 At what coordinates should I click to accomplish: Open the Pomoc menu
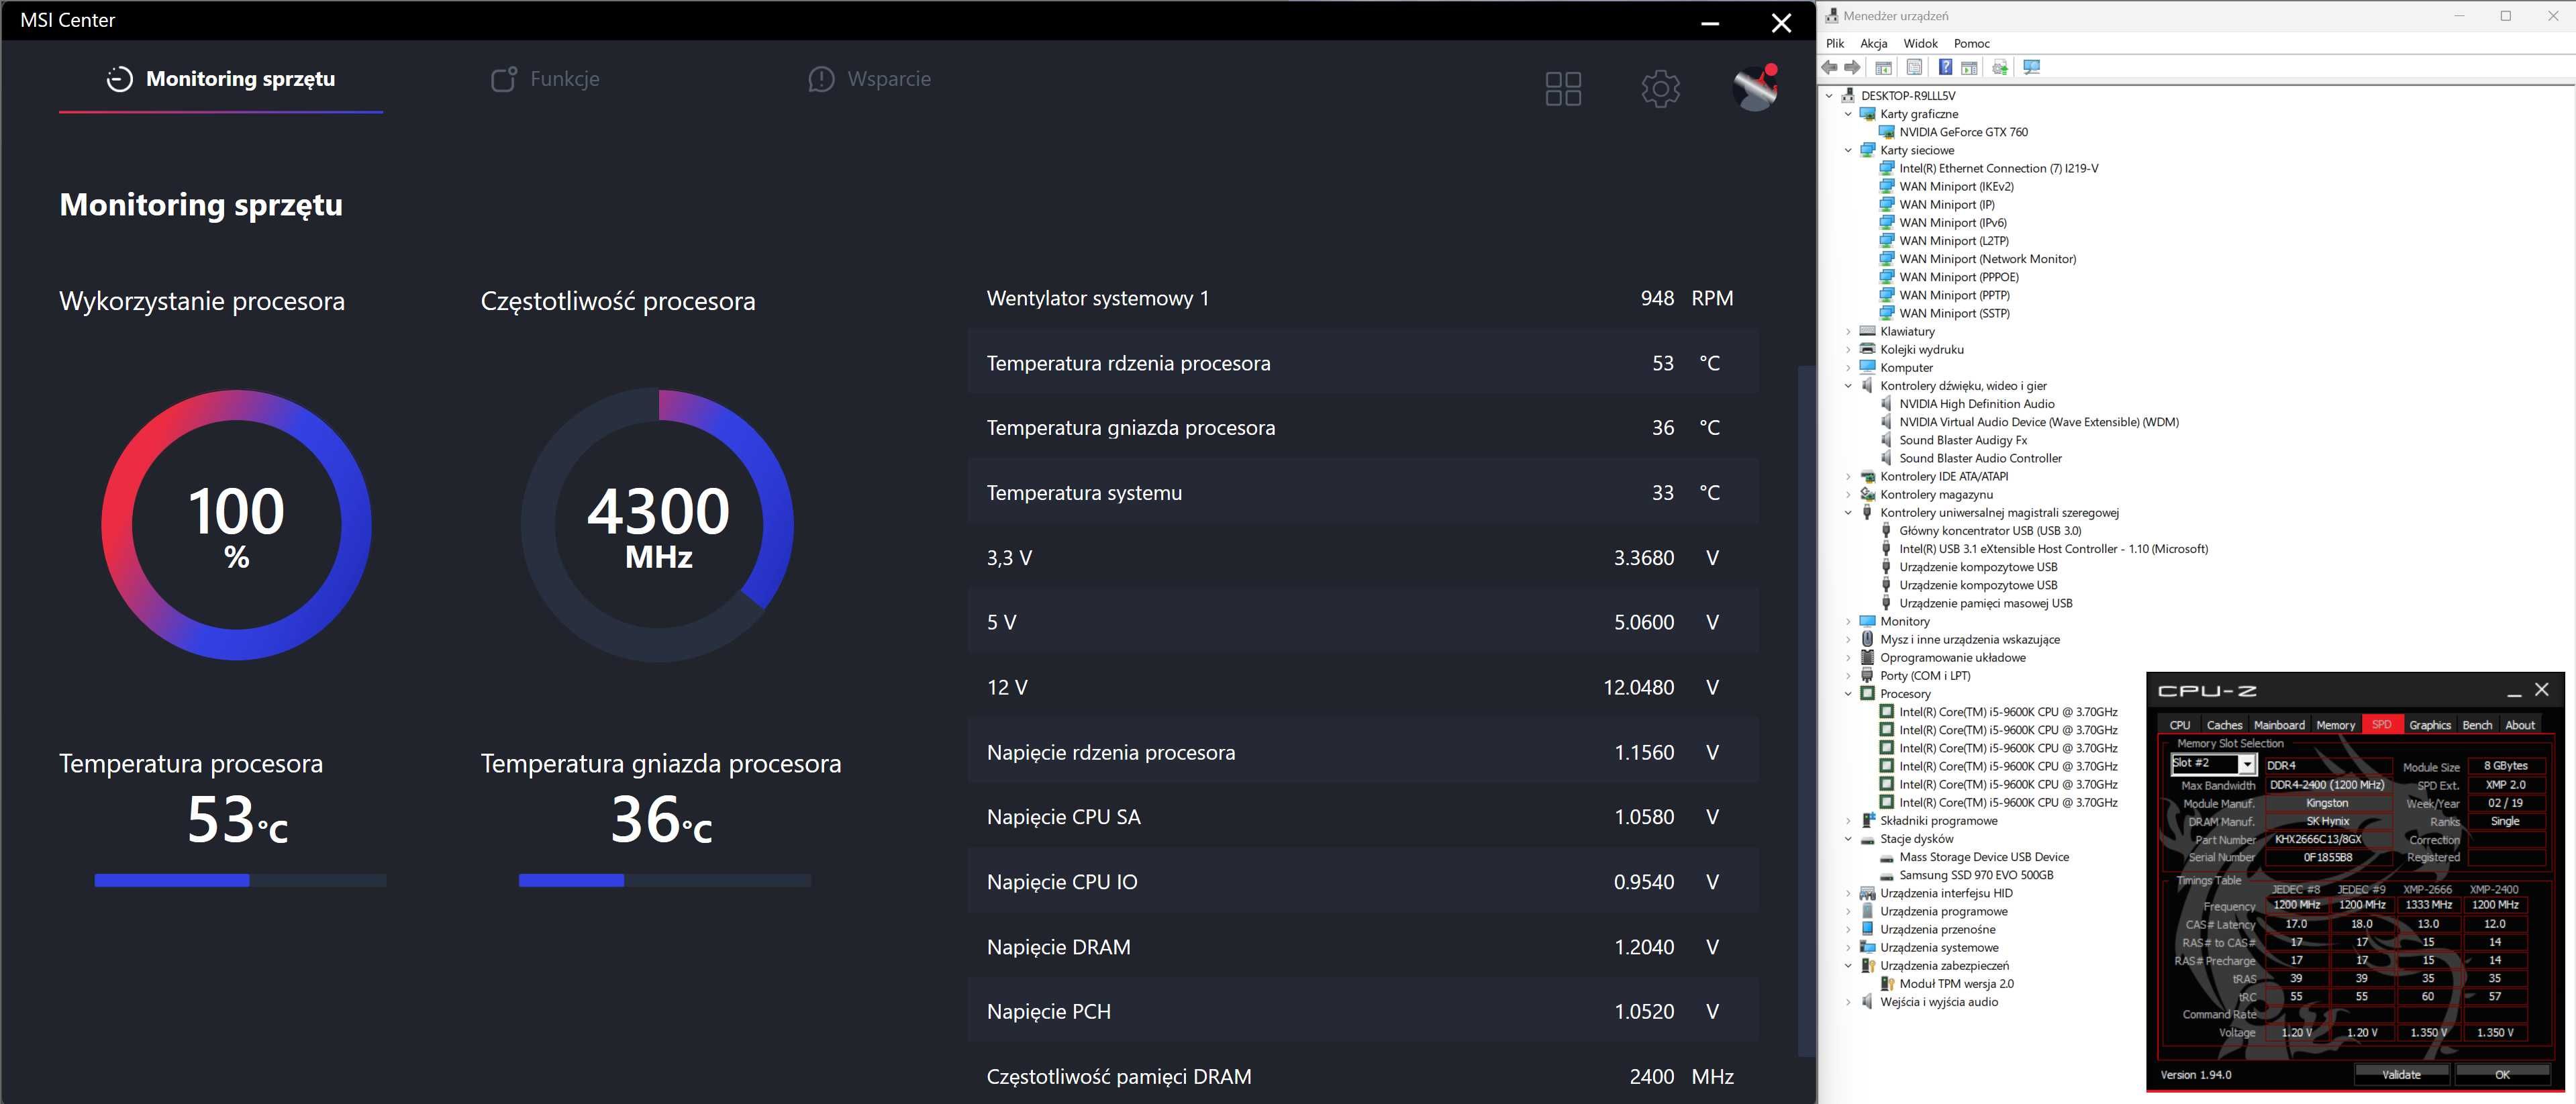[1972, 43]
